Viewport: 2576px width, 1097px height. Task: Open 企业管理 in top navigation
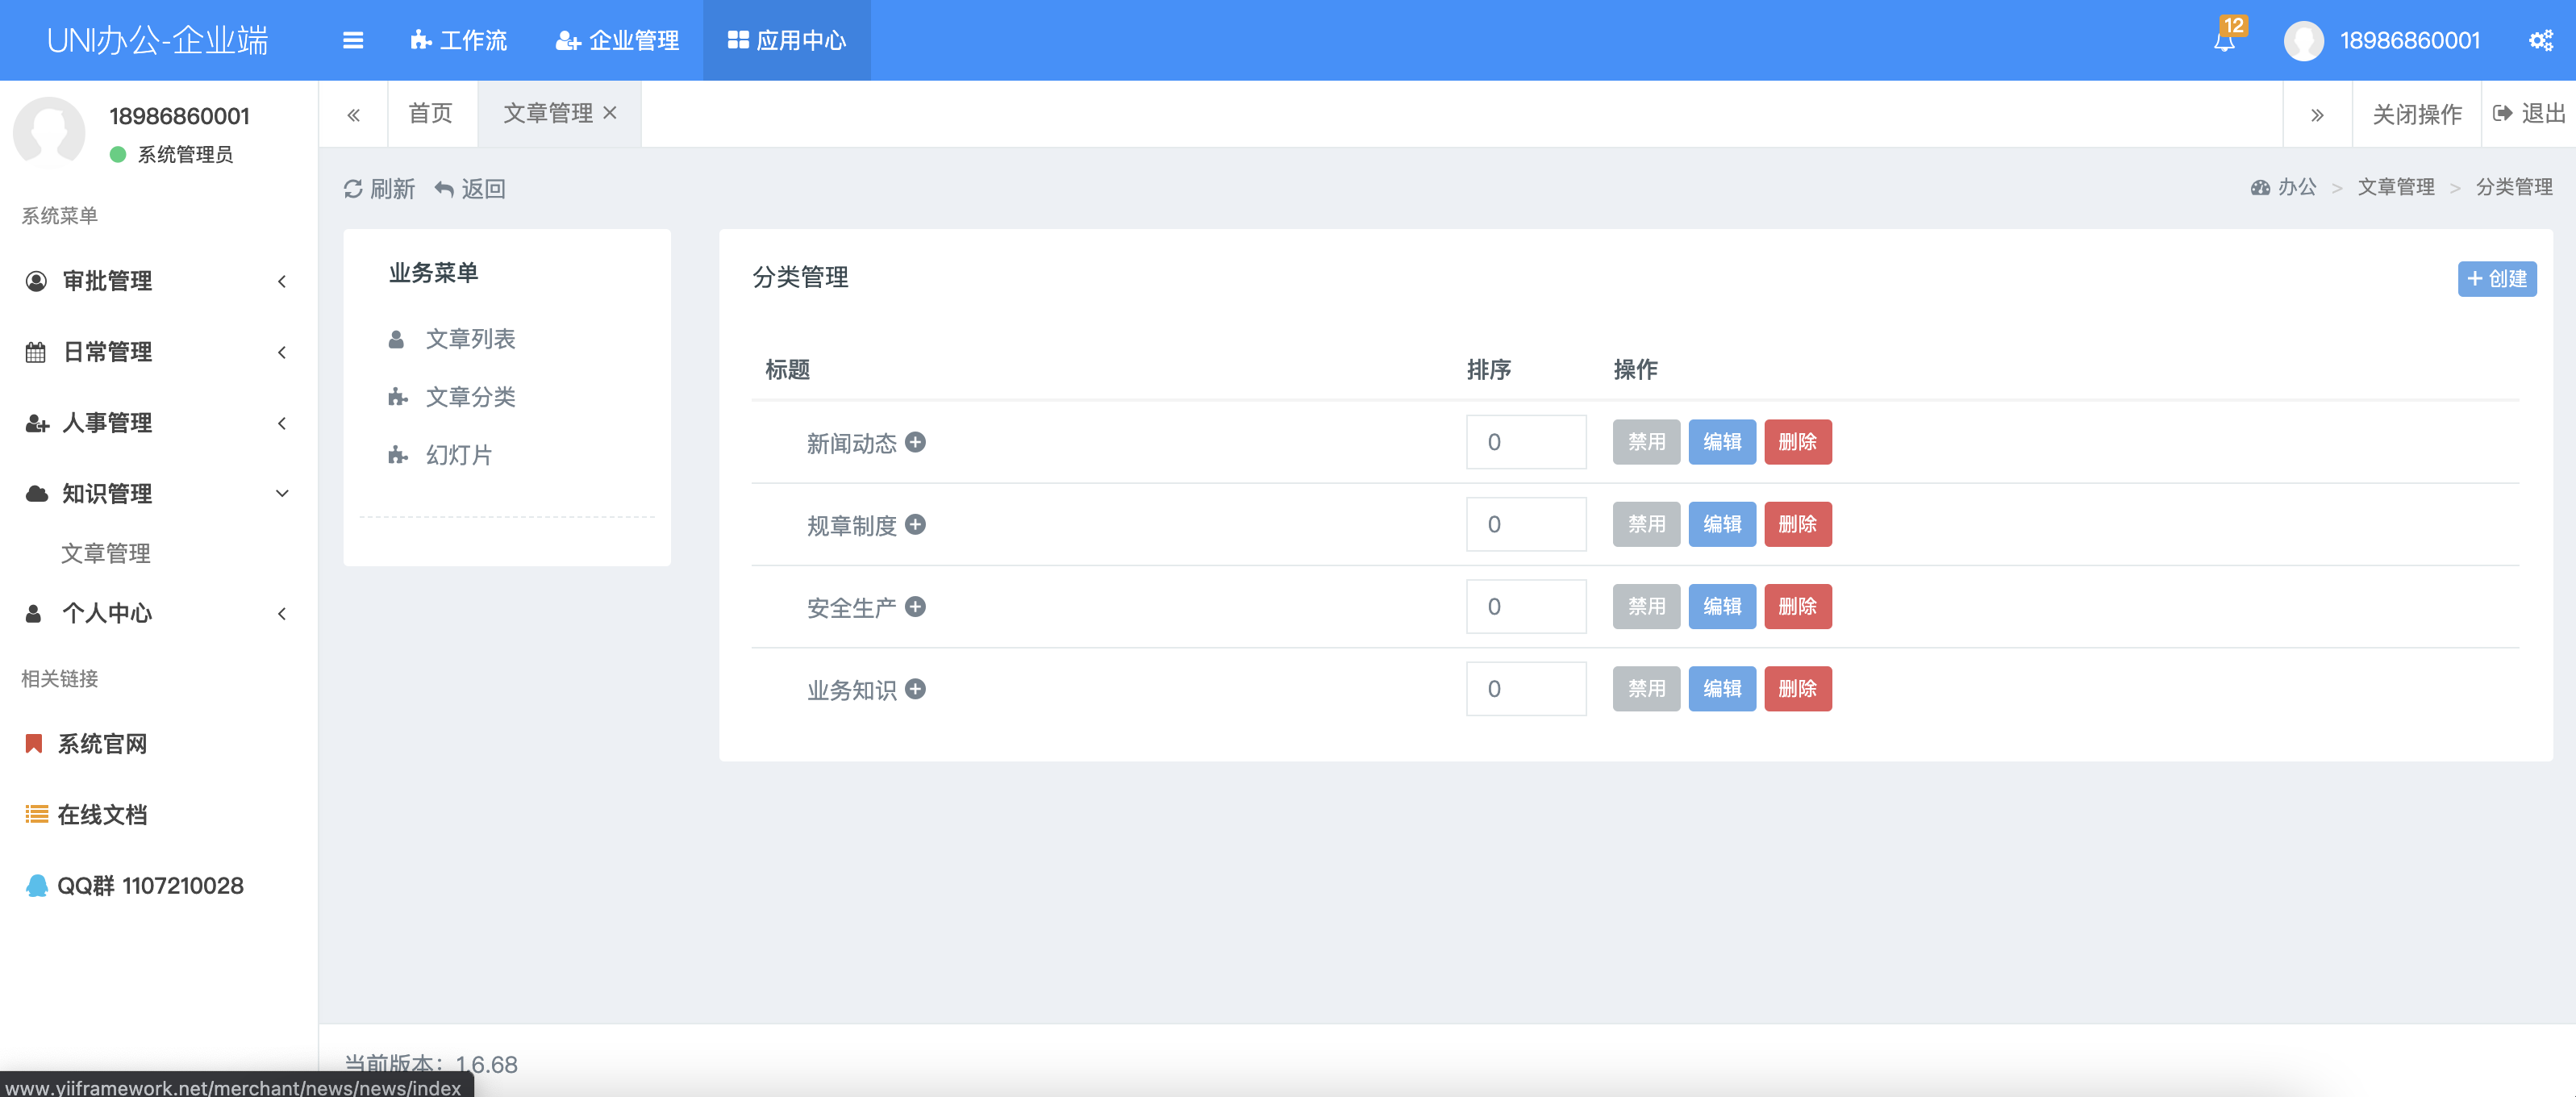coord(617,40)
